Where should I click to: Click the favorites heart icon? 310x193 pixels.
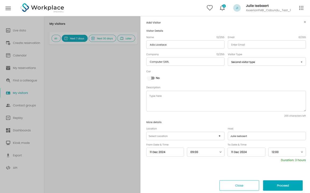tap(210, 8)
